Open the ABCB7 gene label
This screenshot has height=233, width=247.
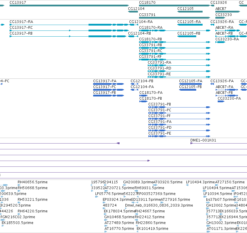221,9
